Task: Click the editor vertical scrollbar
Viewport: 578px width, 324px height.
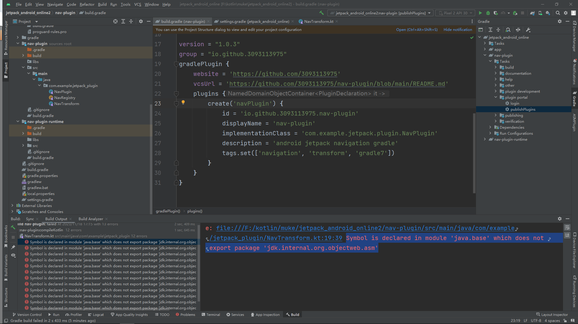Action: coord(474,153)
